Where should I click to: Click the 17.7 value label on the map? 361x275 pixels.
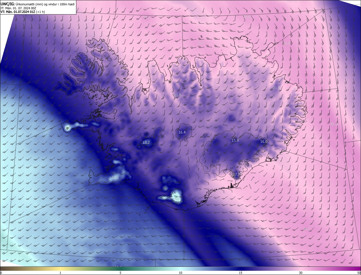236,175
